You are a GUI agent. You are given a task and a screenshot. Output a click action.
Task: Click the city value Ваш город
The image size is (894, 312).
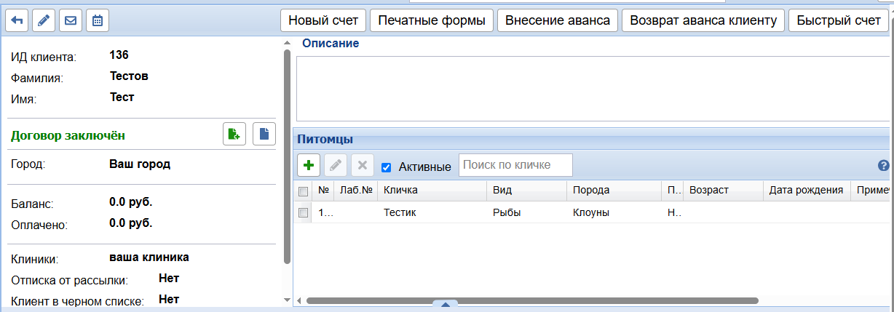(x=140, y=164)
